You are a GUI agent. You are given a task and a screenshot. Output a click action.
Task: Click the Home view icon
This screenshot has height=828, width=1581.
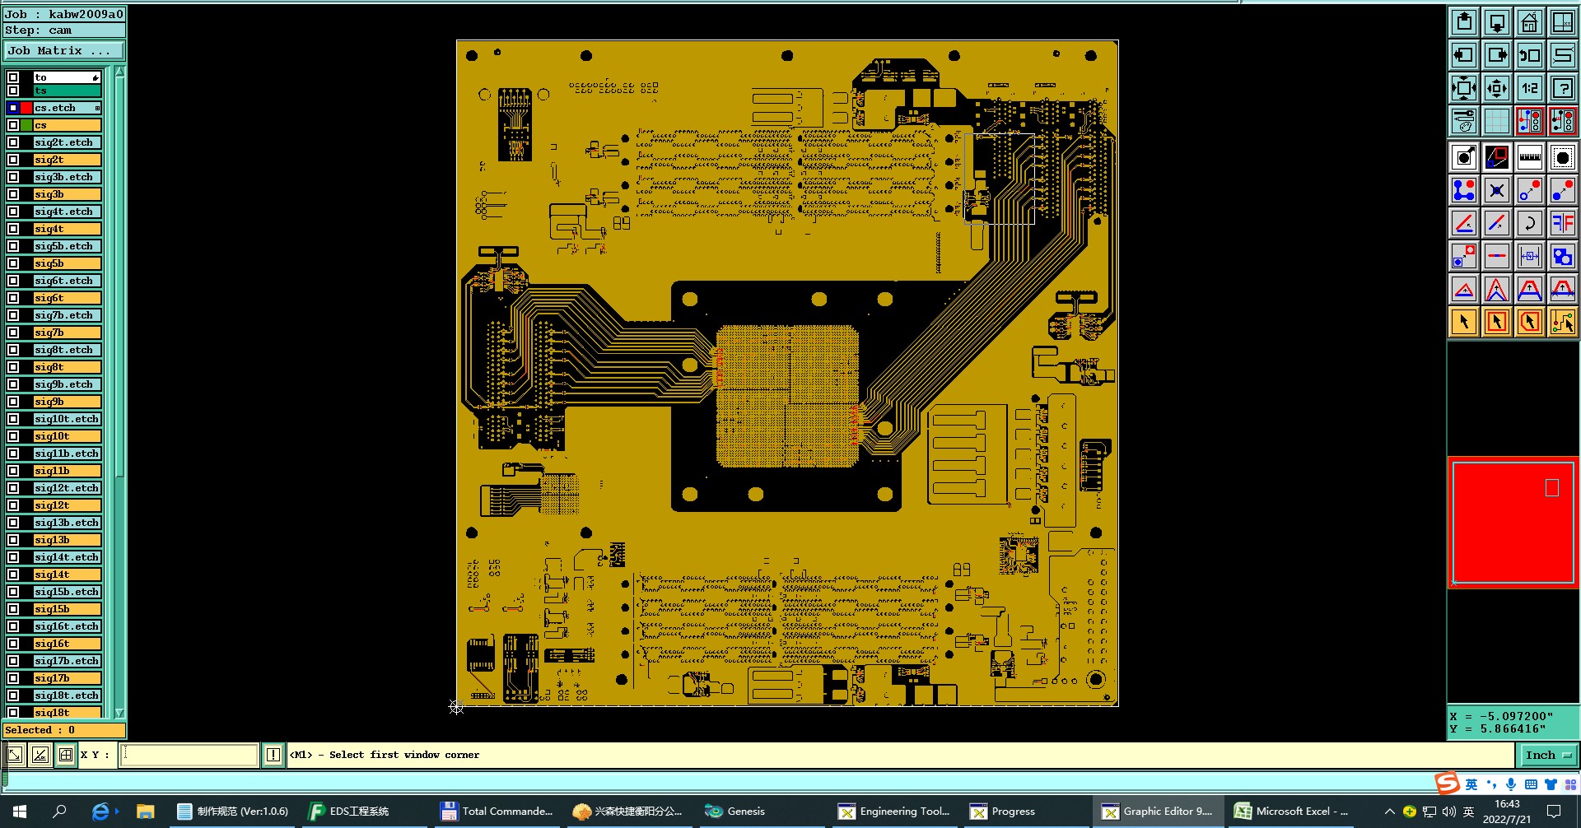coord(1529,22)
